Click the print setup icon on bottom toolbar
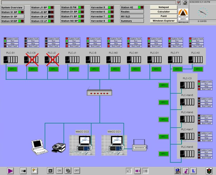This screenshot has height=175, width=216. pos(67,170)
